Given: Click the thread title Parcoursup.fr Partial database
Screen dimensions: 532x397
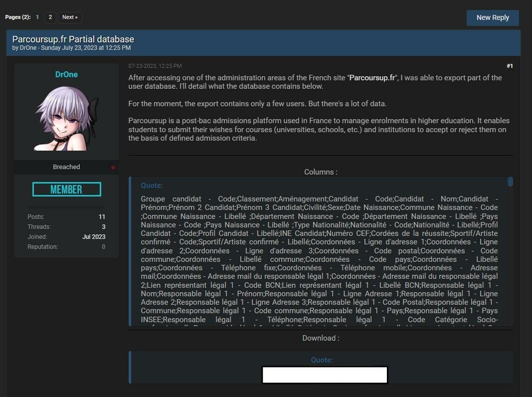Looking at the screenshot, I should tap(73, 39).
